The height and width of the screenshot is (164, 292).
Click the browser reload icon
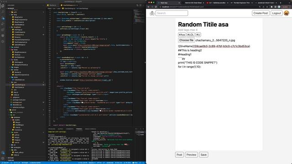(x=156, y=7)
